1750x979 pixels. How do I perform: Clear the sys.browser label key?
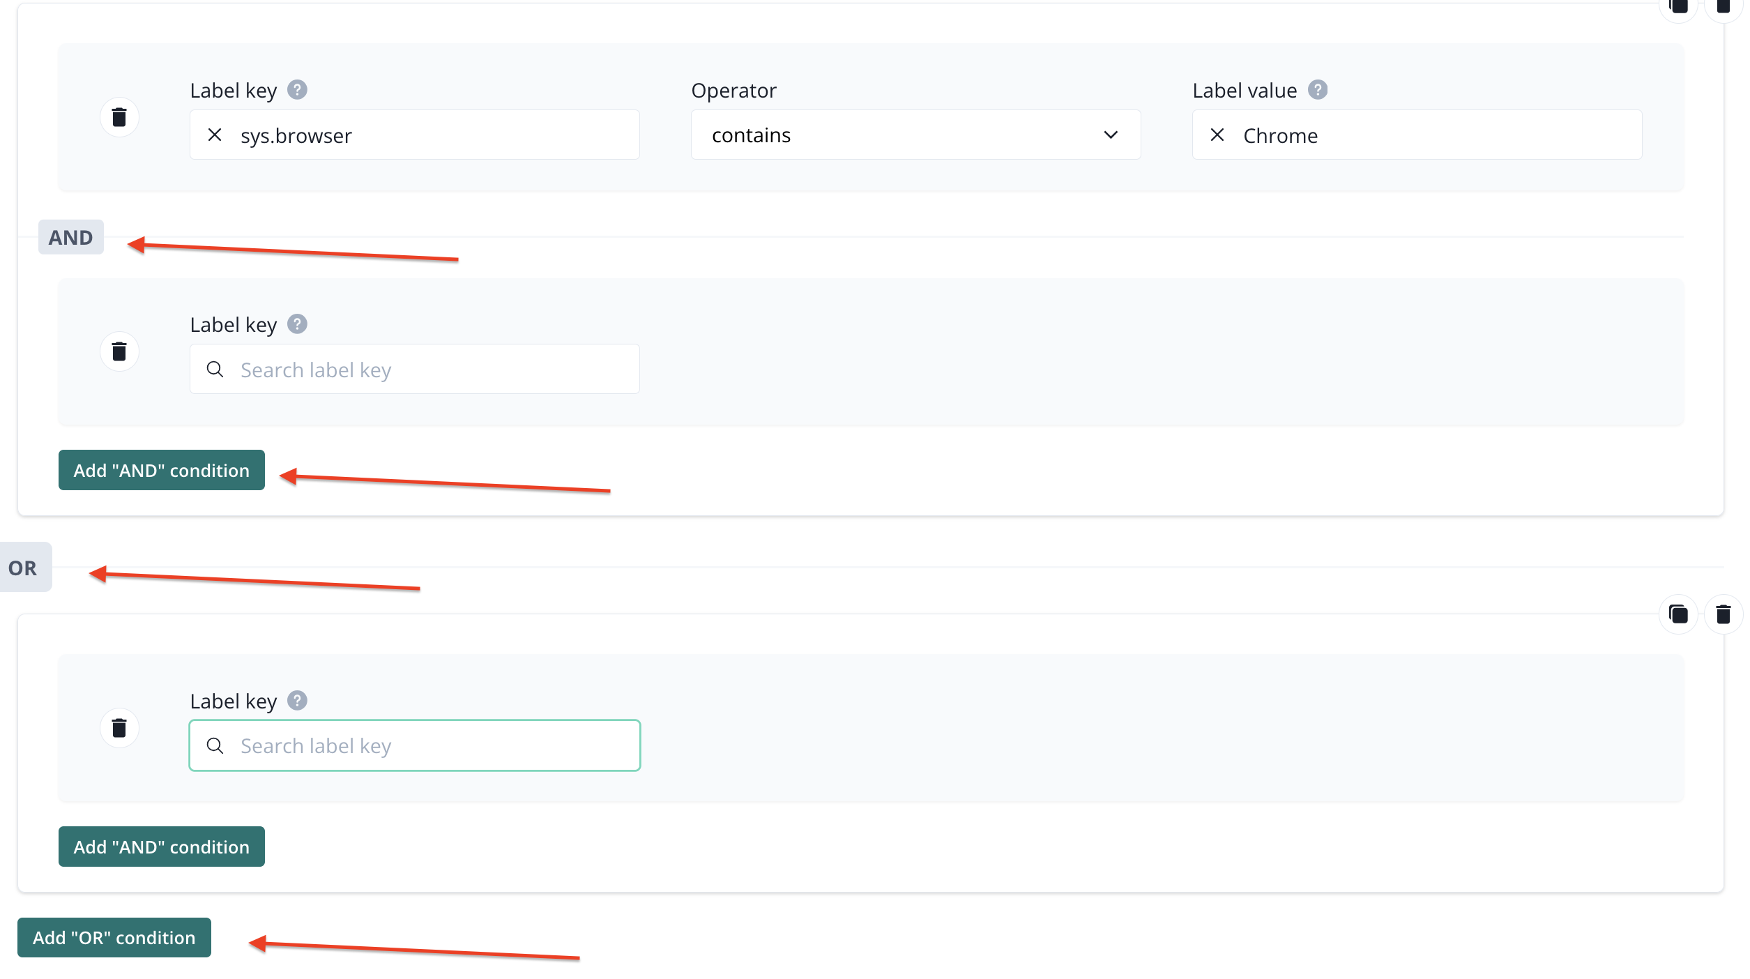click(x=215, y=135)
